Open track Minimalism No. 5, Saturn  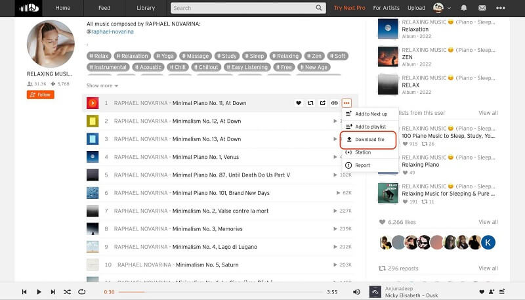coord(207,265)
